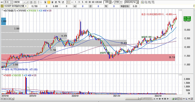Minimize the price chart pane
The image size is (195, 102).
179,10
